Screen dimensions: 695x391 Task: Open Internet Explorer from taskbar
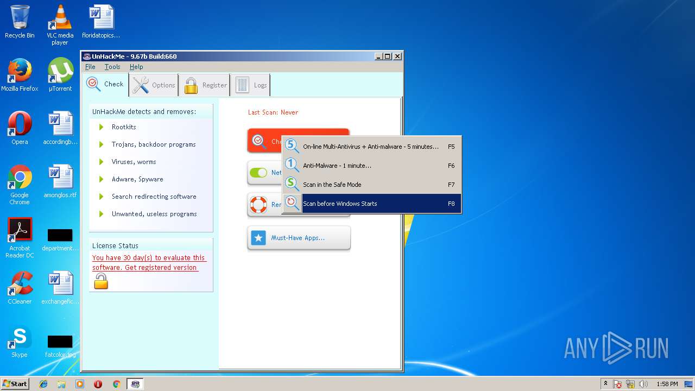click(43, 384)
